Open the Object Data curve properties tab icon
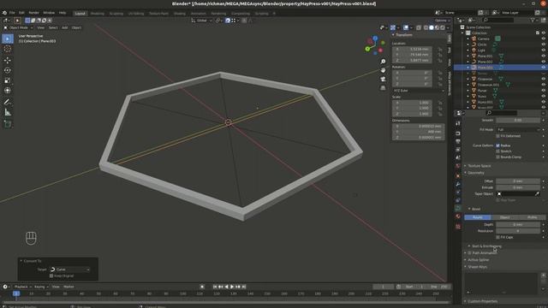Image resolution: width=548 pixels, height=308 pixels. coord(458,208)
